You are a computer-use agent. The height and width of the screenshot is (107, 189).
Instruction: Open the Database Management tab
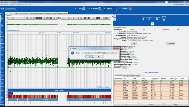pos(37,13)
